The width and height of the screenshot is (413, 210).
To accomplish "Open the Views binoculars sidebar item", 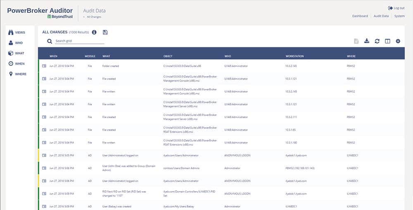I will click(x=11, y=33).
